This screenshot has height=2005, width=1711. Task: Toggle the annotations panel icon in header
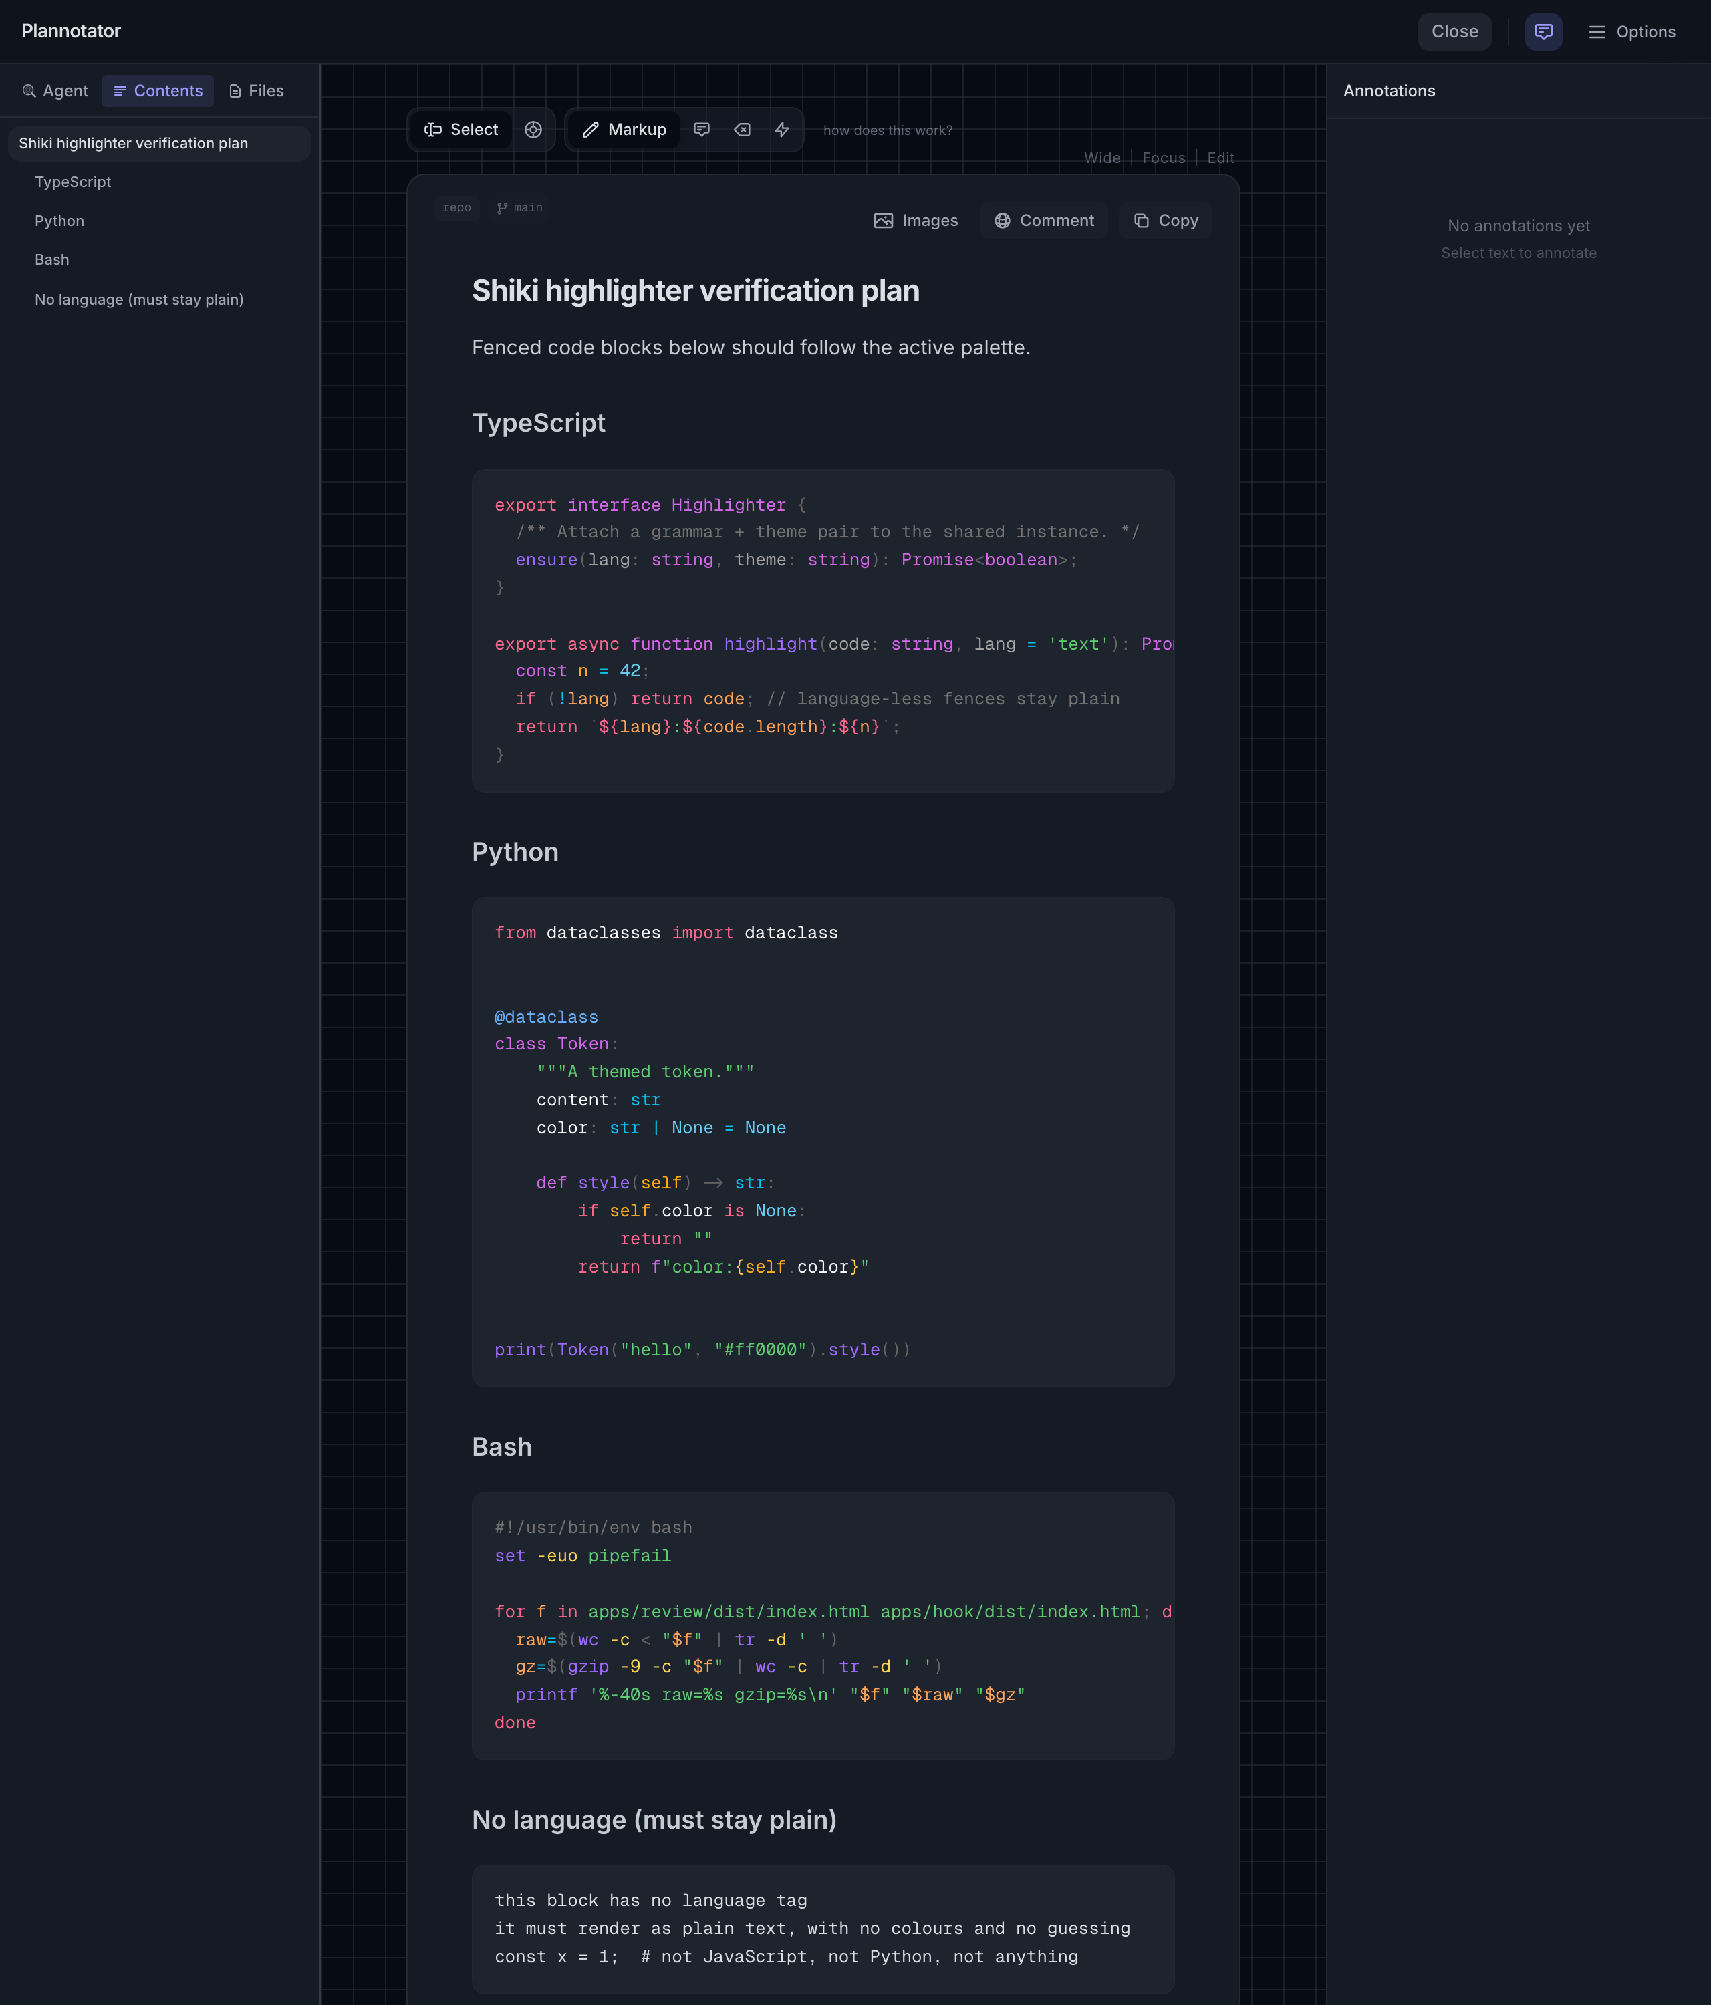pos(1544,32)
